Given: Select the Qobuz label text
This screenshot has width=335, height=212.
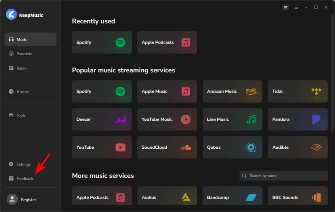Looking at the screenshot, I should 214,147.
